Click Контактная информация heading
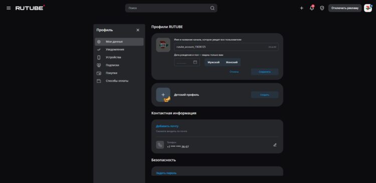 [174, 113]
